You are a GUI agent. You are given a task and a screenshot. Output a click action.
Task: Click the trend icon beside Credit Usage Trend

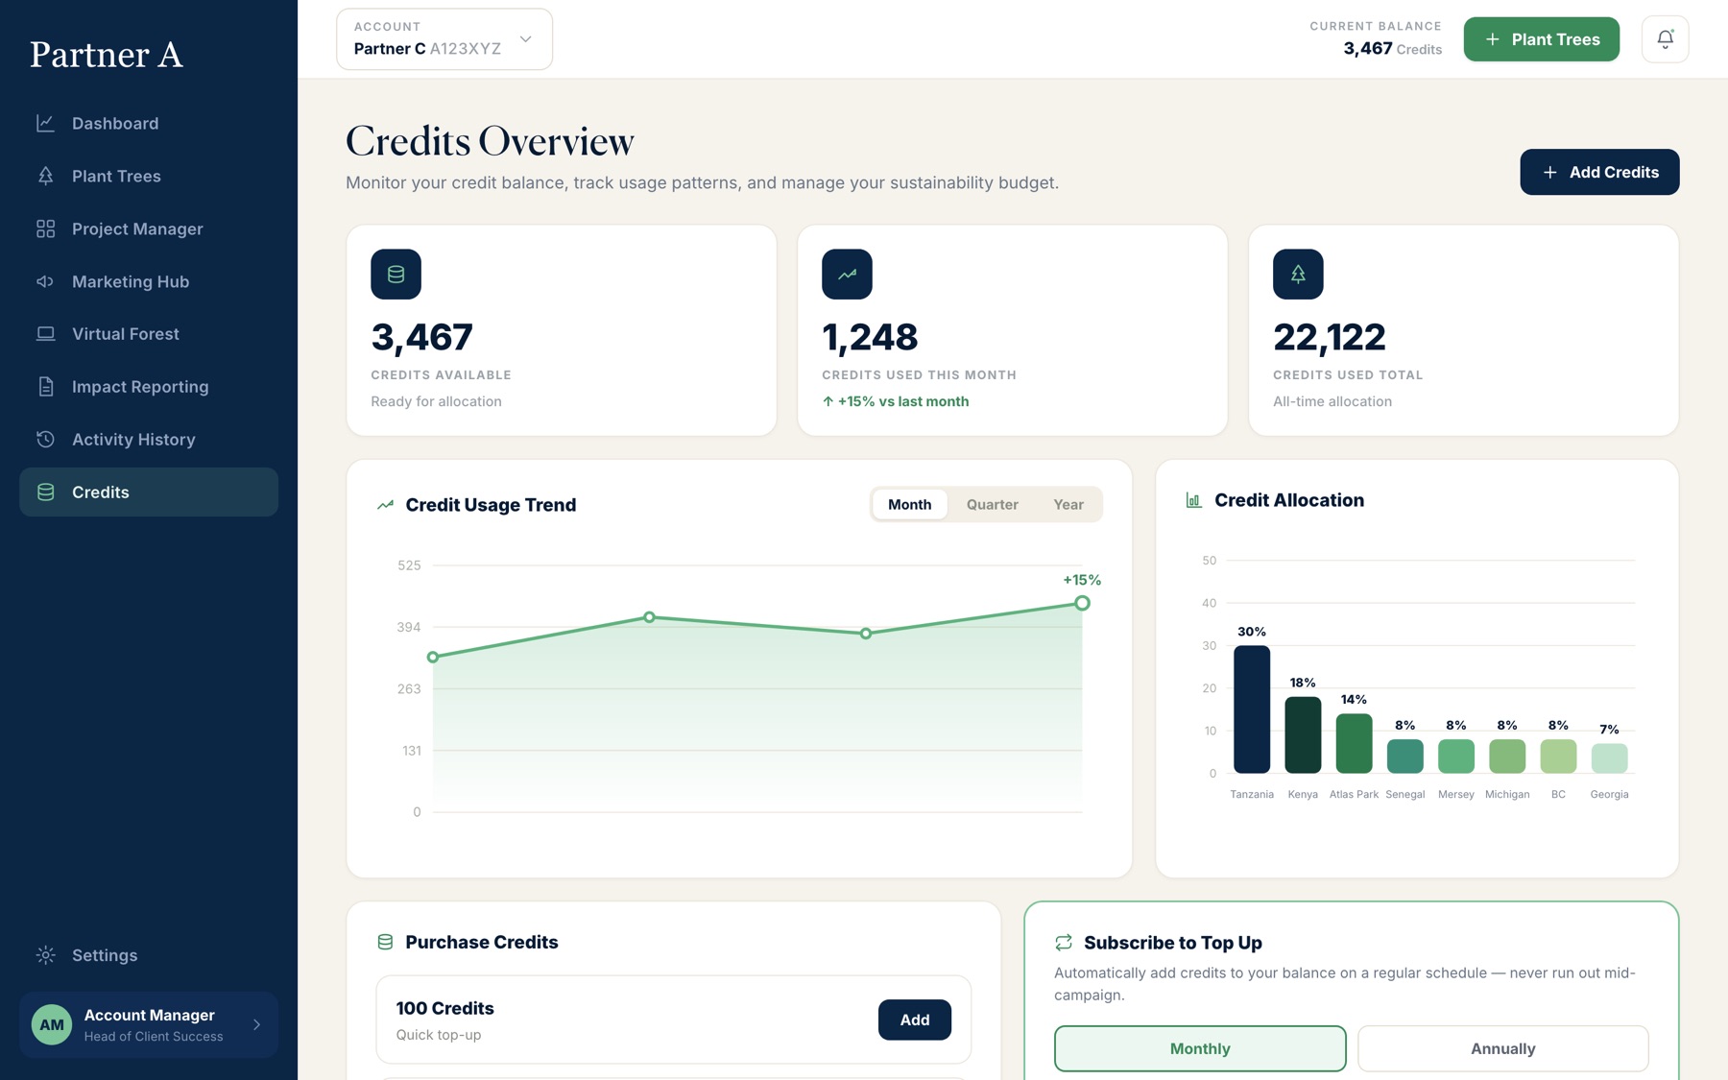pyautogui.click(x=385, y=505)
